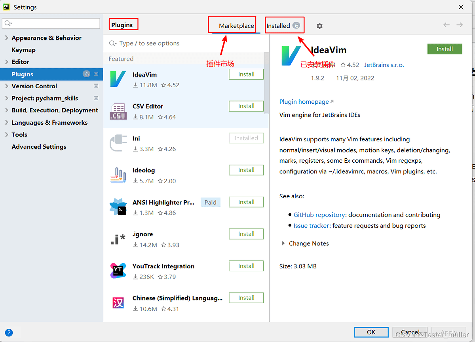The image size is (475, 342).
Task: Expand Languages & Frameworks node
Action: click(x=6, y=123)
